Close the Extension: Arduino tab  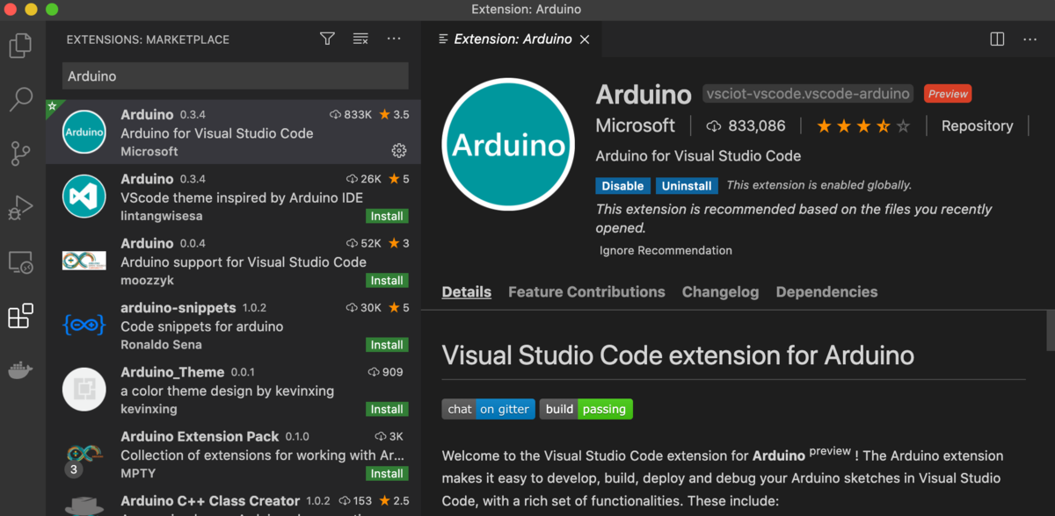tap(585, 39)
